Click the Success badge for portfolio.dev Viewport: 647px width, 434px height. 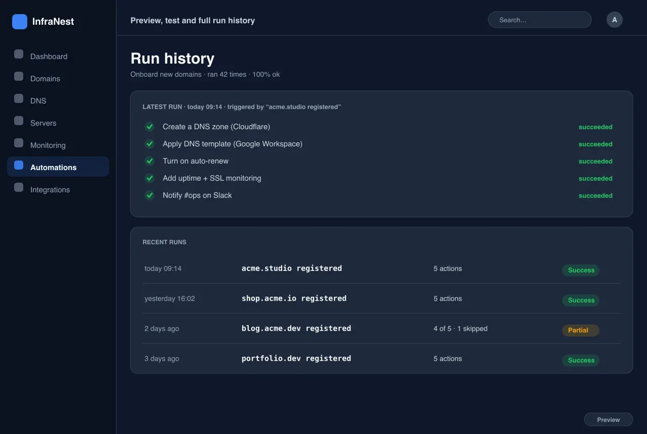(581, 360)
